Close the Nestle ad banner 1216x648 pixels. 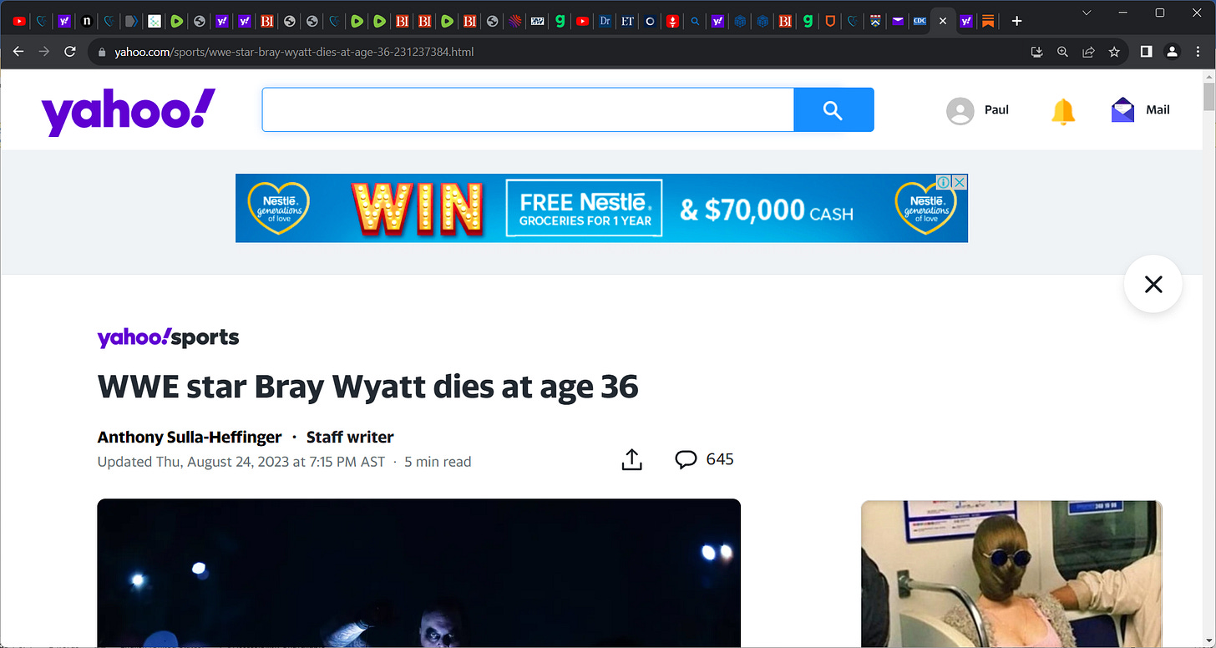point(960,182)
